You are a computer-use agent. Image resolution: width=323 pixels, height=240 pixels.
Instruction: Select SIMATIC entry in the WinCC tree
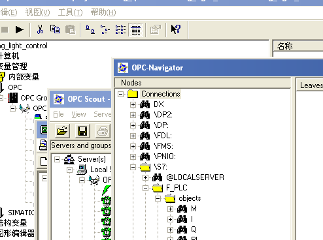point(21,213)
